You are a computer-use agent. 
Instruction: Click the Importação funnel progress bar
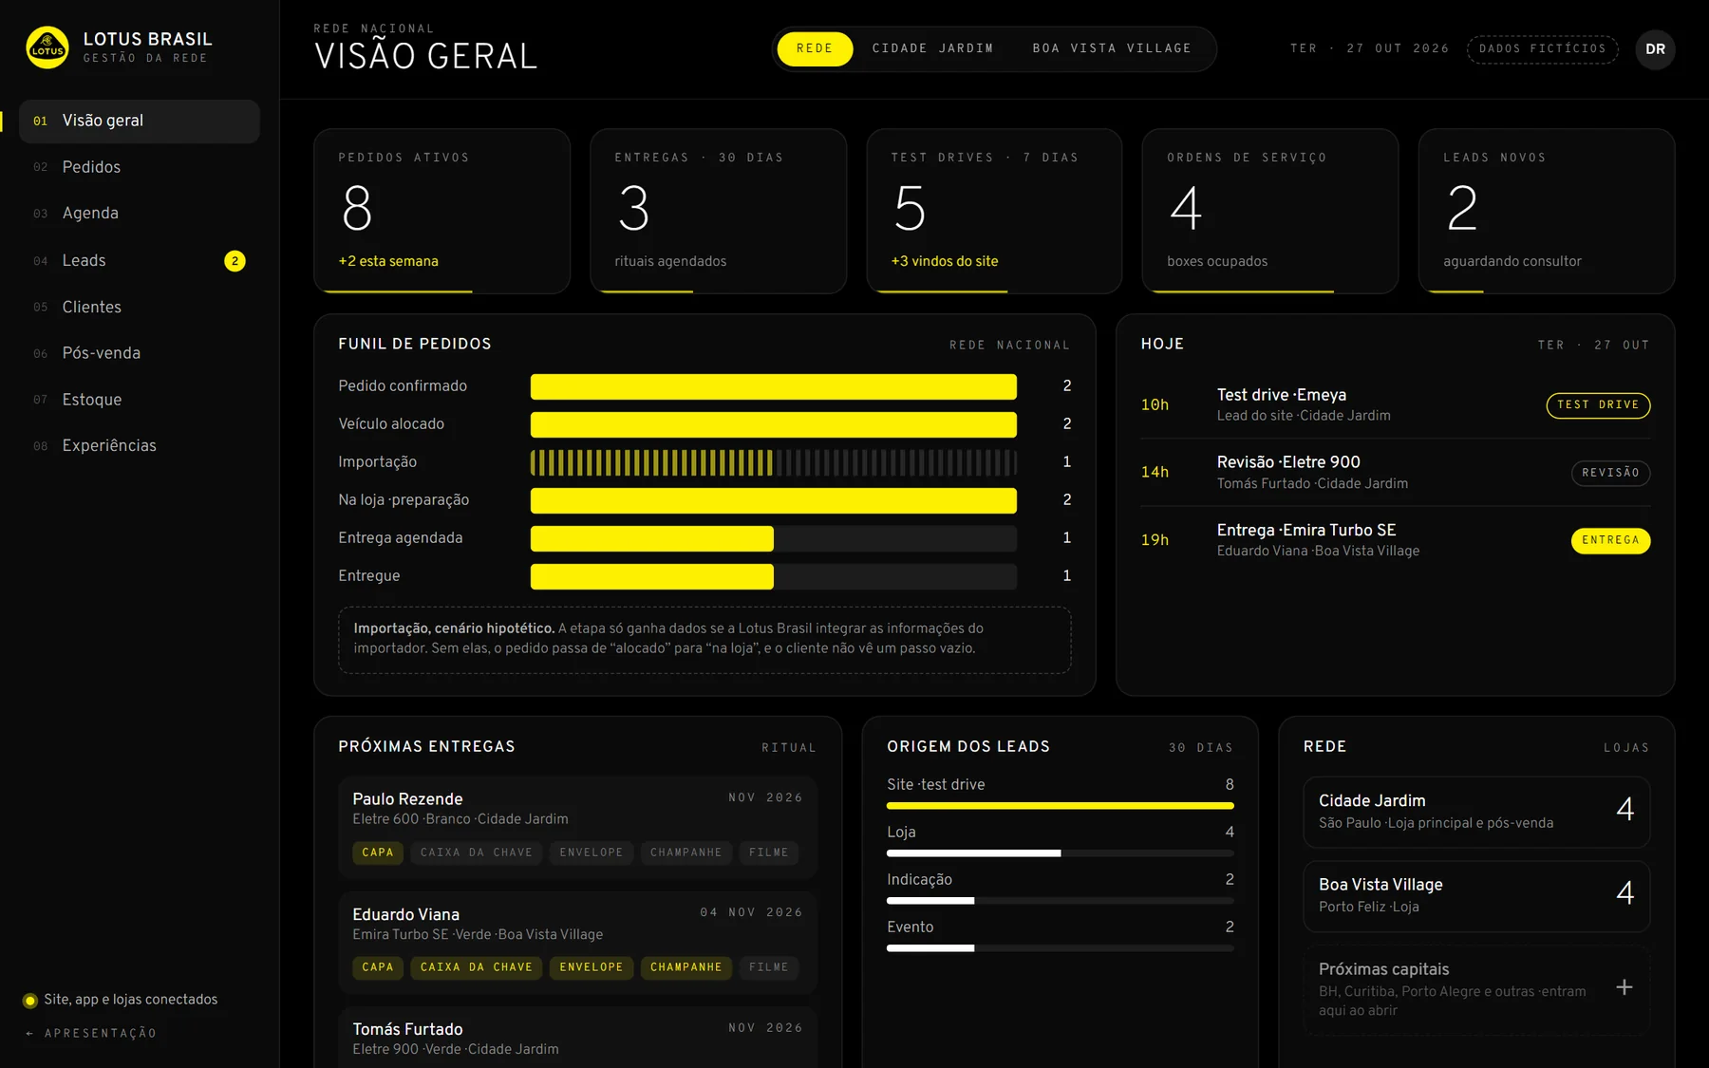774,462
